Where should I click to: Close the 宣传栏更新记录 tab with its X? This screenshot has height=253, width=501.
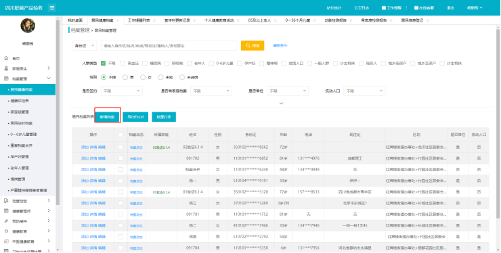pyautogui.click(x=194, y=20)
